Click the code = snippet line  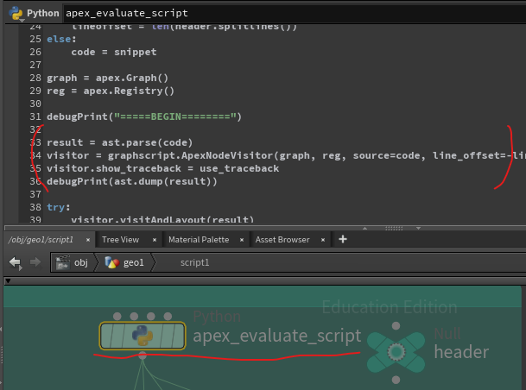[114, 52]
